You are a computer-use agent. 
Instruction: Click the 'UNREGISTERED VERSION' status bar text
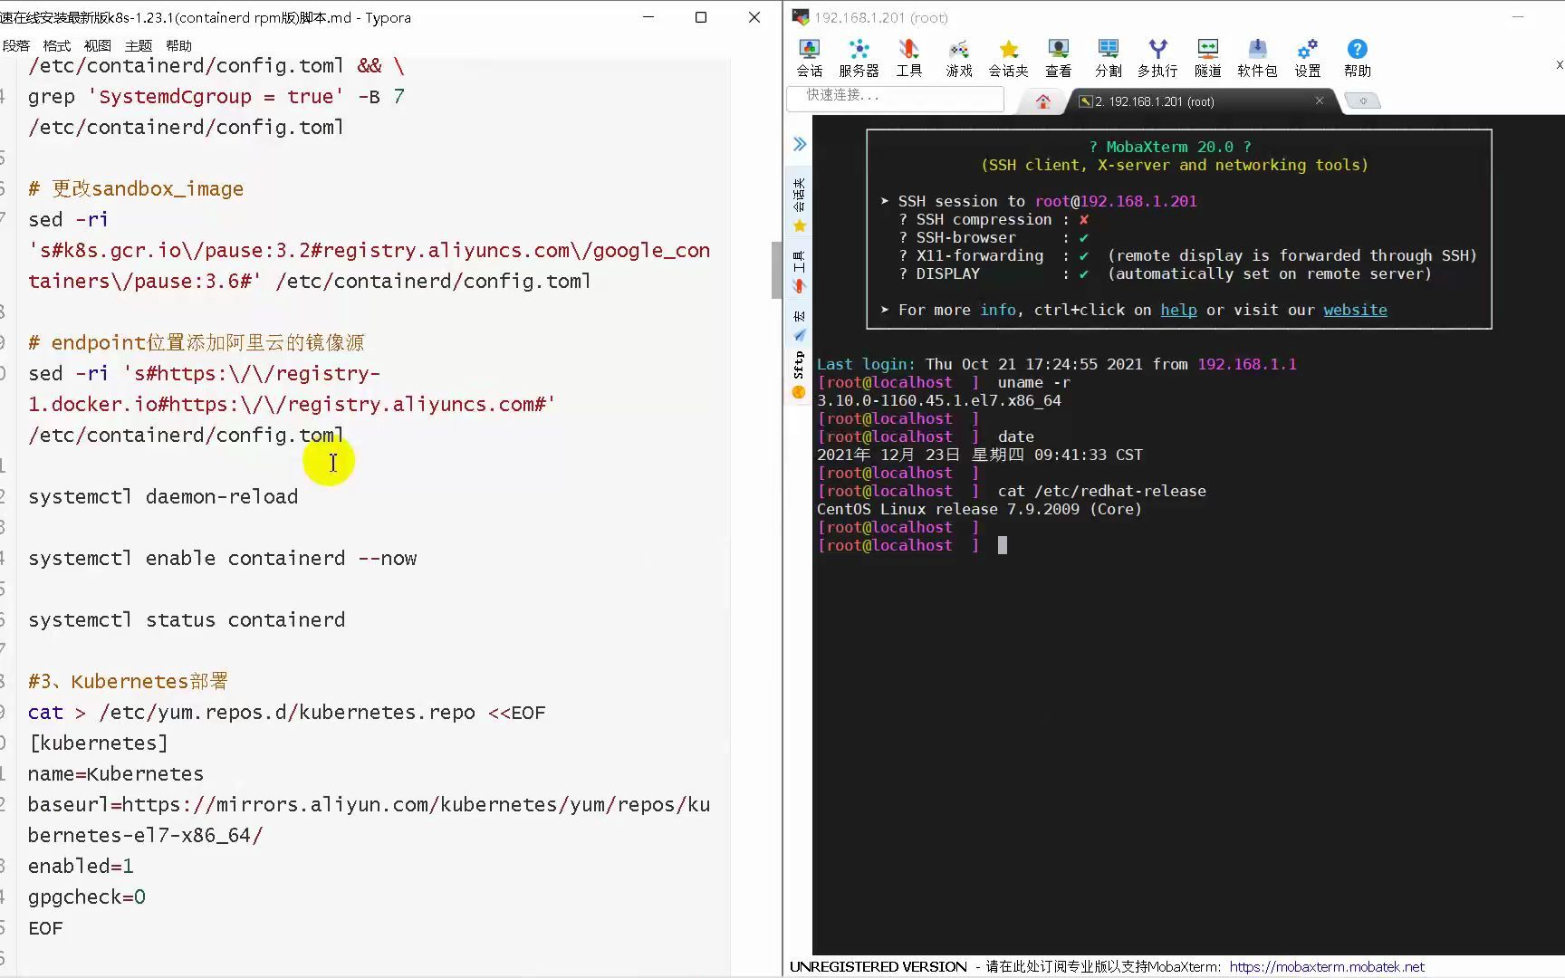click(879, 966)
